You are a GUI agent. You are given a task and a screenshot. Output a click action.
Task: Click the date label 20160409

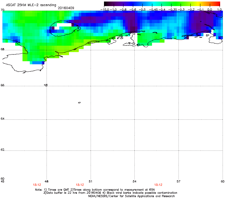point(66,8)
